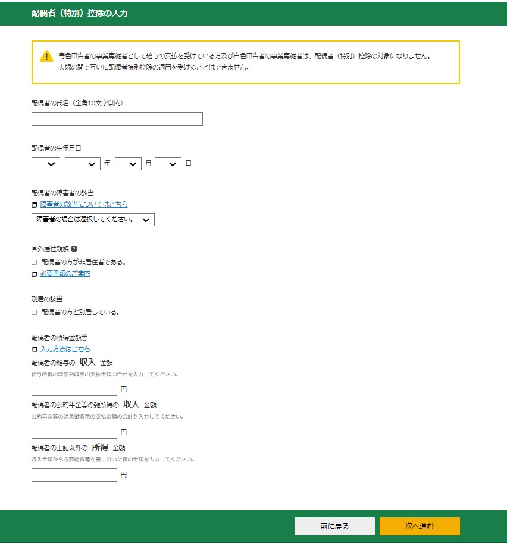This screenshot has width=507, height=543.
Task: Expand the birth year dropdown before 年
Action: point(82,164)
